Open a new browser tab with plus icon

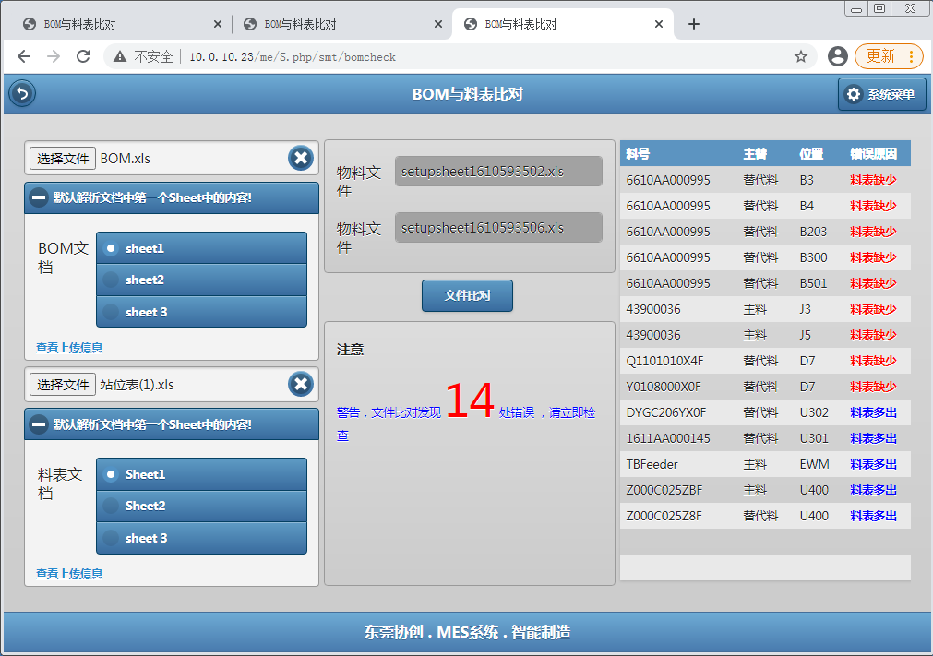(694, 24)
